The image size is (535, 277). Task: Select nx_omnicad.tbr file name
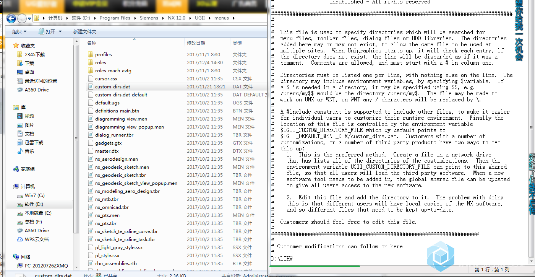tap(112, 207)
